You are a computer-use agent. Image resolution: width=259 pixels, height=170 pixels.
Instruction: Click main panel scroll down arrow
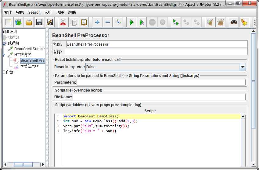pos(254,164)
